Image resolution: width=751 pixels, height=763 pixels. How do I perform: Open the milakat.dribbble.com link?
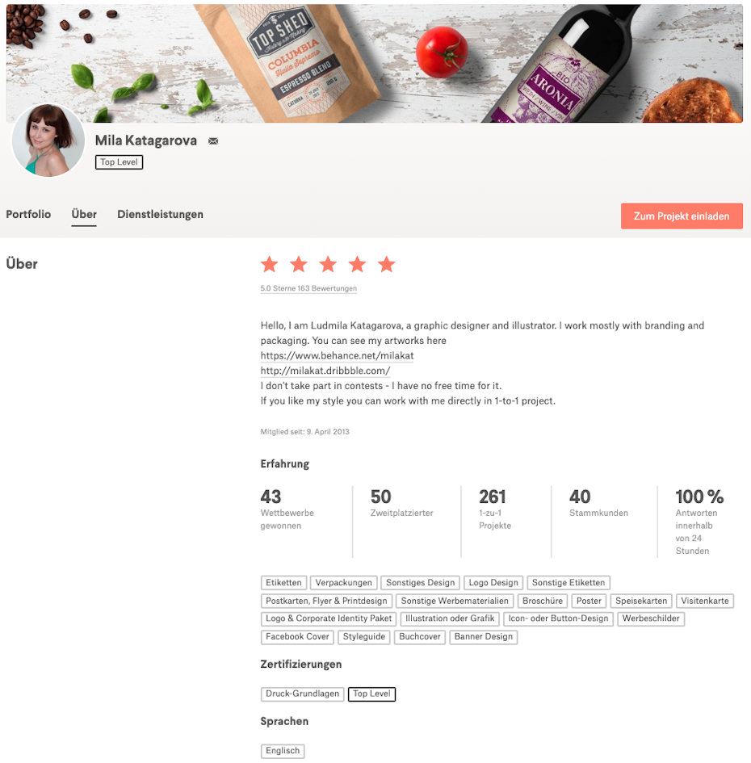click(325, 371)
